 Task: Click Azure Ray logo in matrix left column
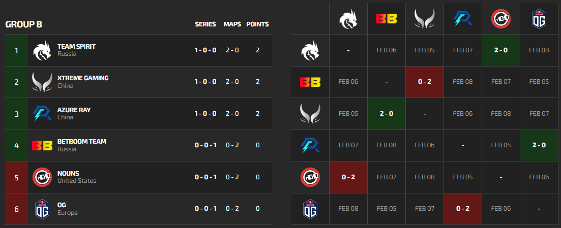coord(310,145)
